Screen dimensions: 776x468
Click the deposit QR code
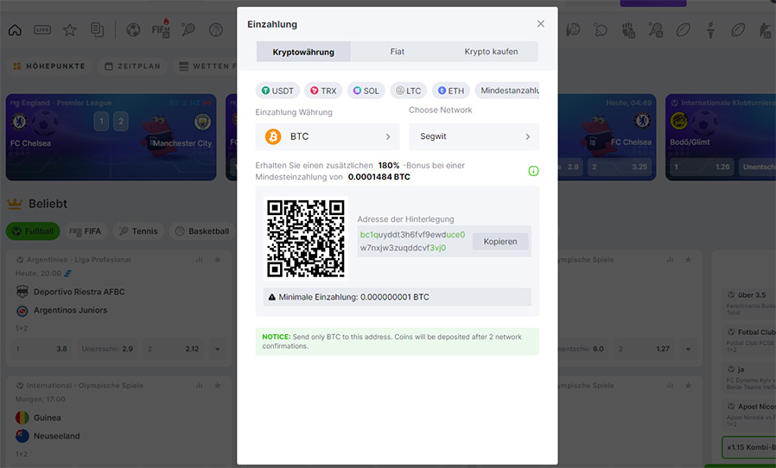coord(306,238)
